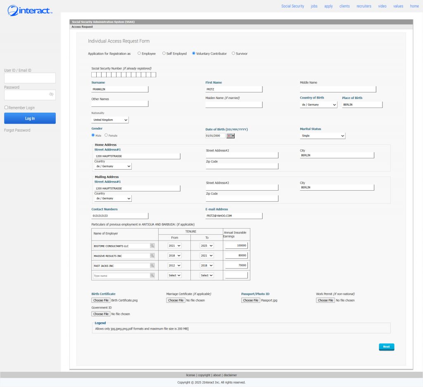Click the Maiden Name field
This screenshot has width=423, height=387.
point(234,104)
